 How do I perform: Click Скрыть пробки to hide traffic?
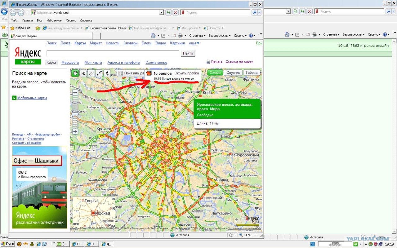(x=186, y=73)
